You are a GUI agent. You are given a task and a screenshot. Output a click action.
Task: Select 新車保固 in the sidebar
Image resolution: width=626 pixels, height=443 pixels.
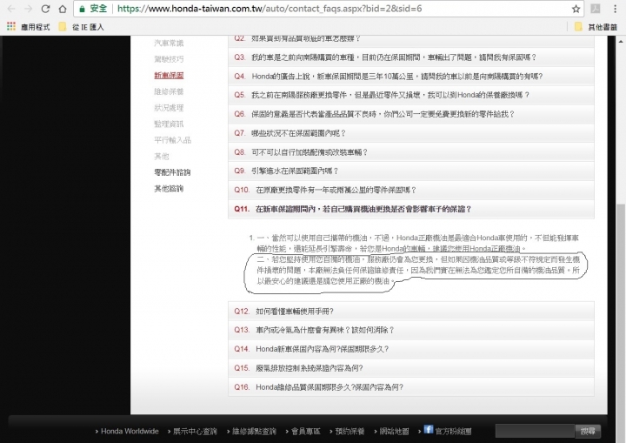coord(169,75)
